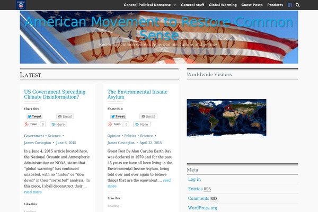
Task: Open US Government Spreading Climate Disinformation post
Action: pyautogui.click(x=55, y=94)
